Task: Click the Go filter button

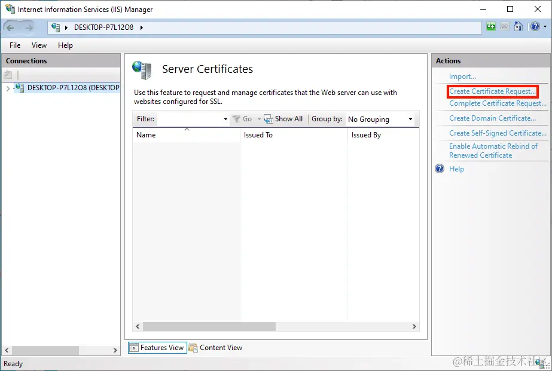Action: tap(243, 119)
